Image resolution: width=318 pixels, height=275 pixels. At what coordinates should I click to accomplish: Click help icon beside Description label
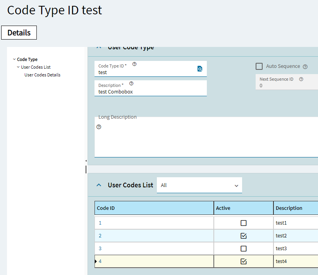pyautogui.click(x=131, y=83)
